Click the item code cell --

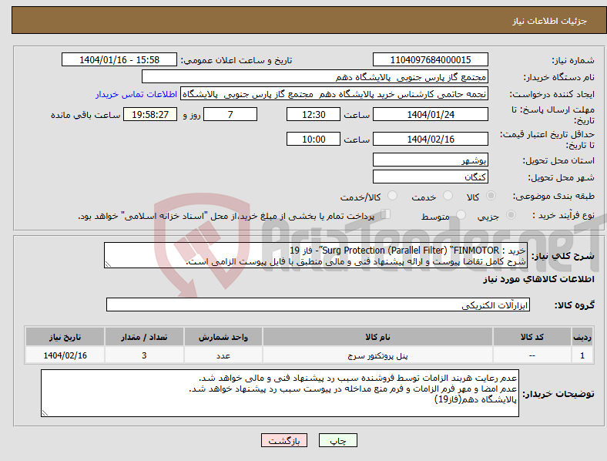click(x=532, y=355)
